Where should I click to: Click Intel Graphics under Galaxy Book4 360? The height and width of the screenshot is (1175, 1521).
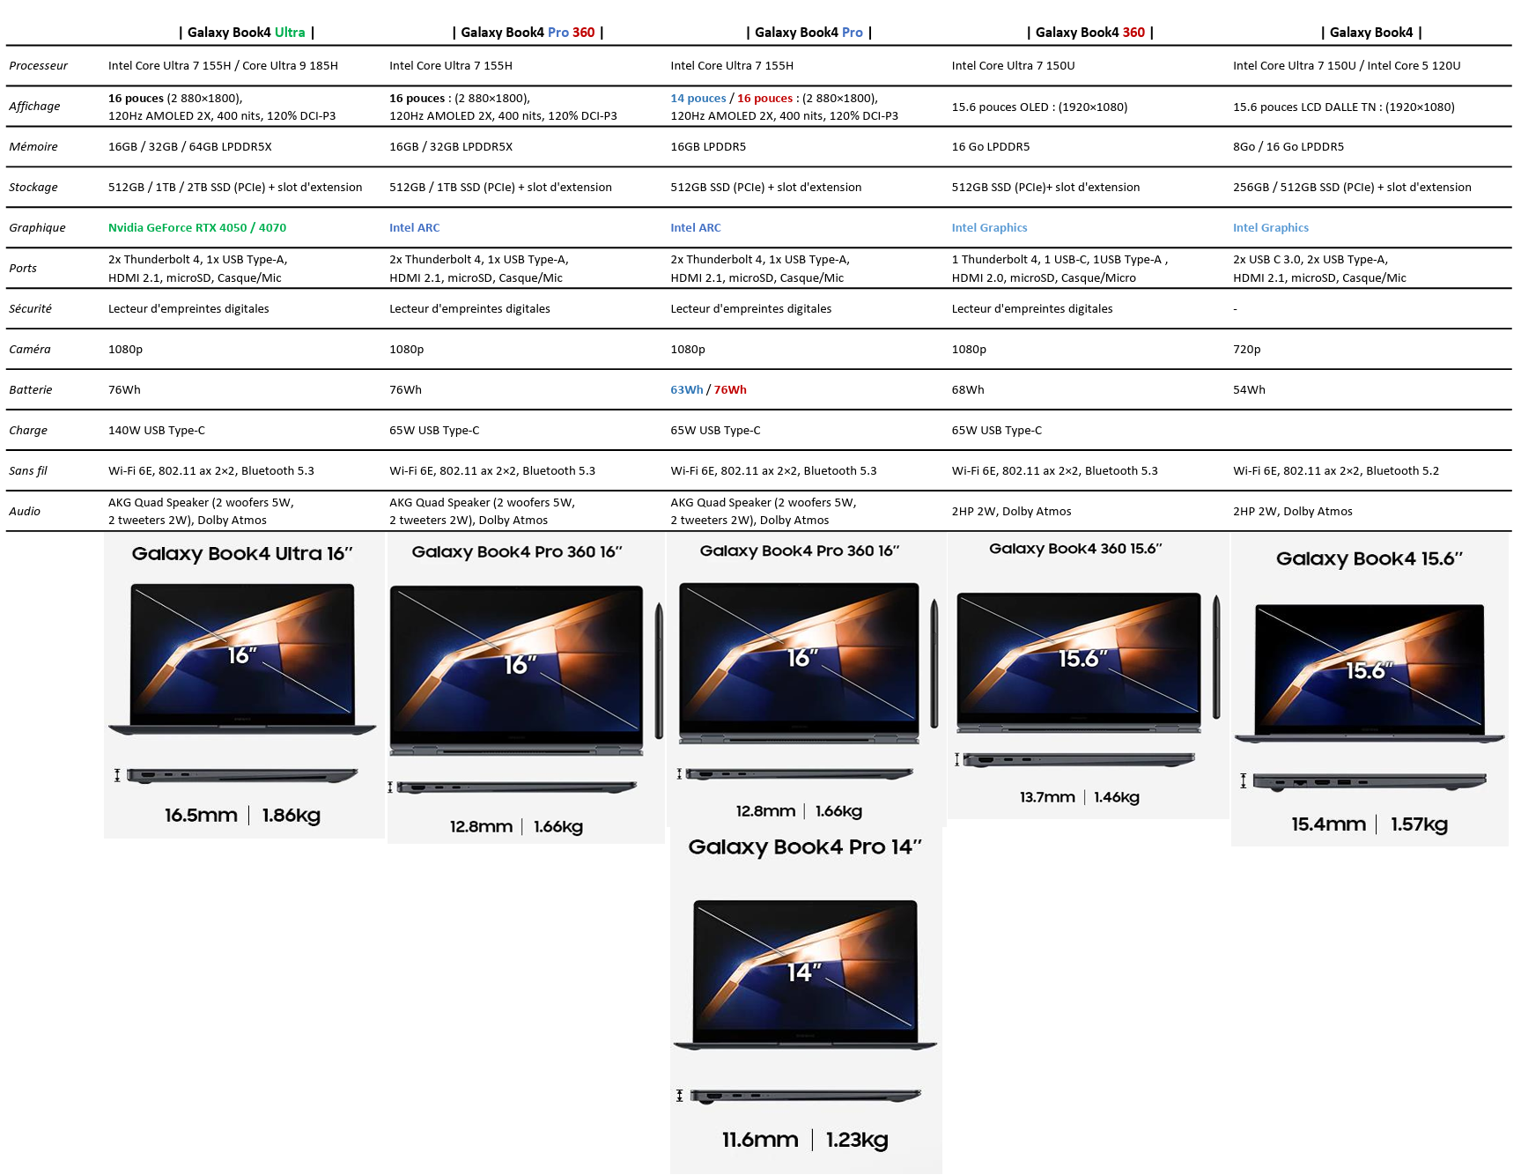point(990,228)
